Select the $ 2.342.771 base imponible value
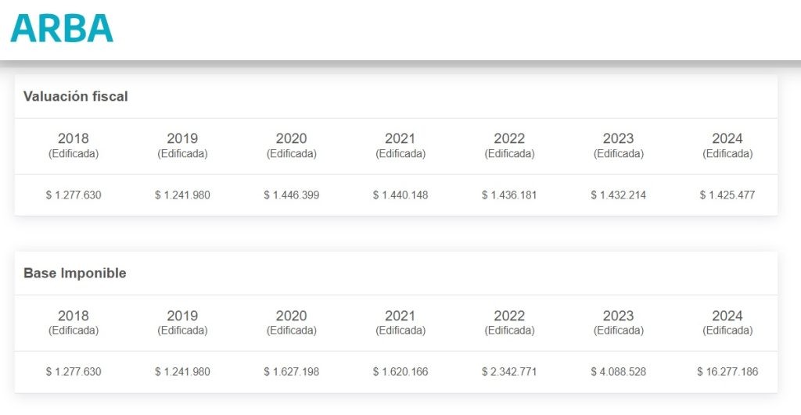 [509, 371]
